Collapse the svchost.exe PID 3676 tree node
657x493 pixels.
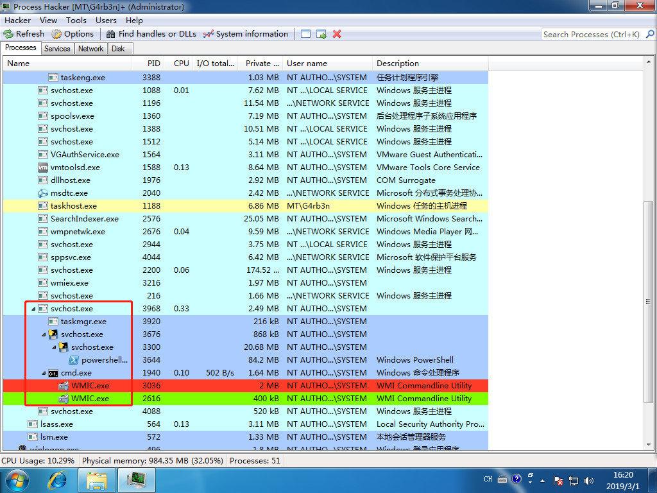(44, 334)
